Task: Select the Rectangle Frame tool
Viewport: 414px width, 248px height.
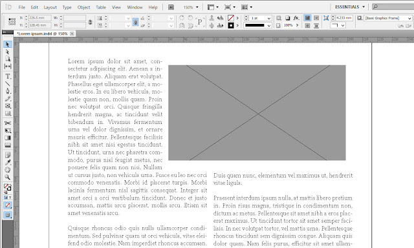Action: (7, 106)
